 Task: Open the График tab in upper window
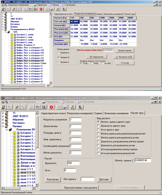tap(99, 14)
